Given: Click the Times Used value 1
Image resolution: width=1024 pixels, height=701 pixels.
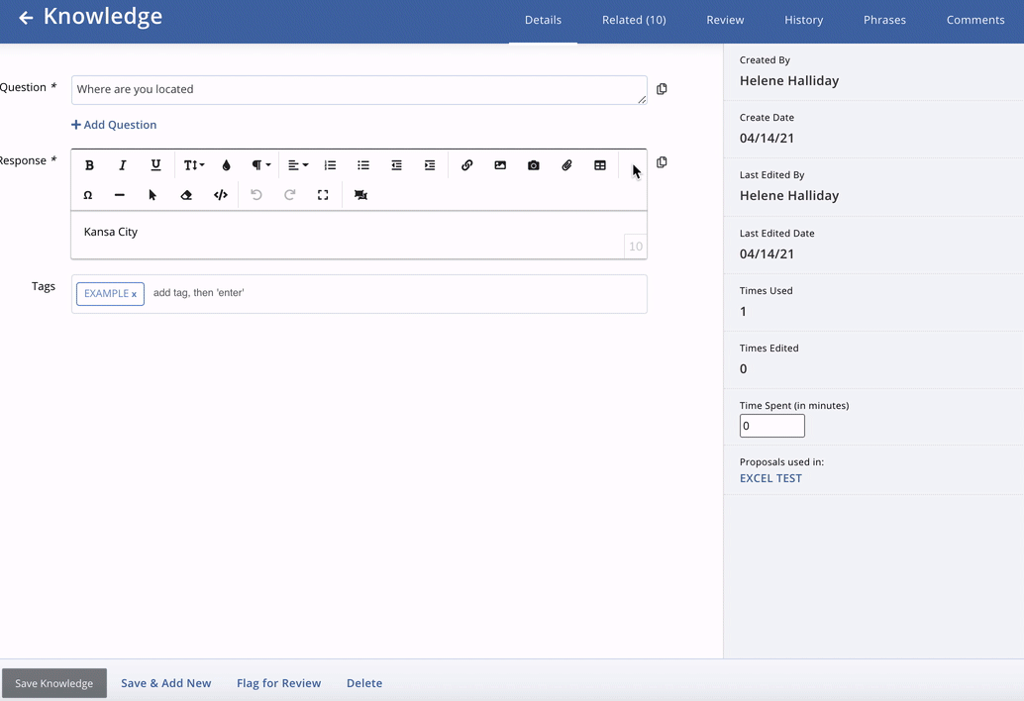Looking at the screenshot, I should tap(743, 311).
